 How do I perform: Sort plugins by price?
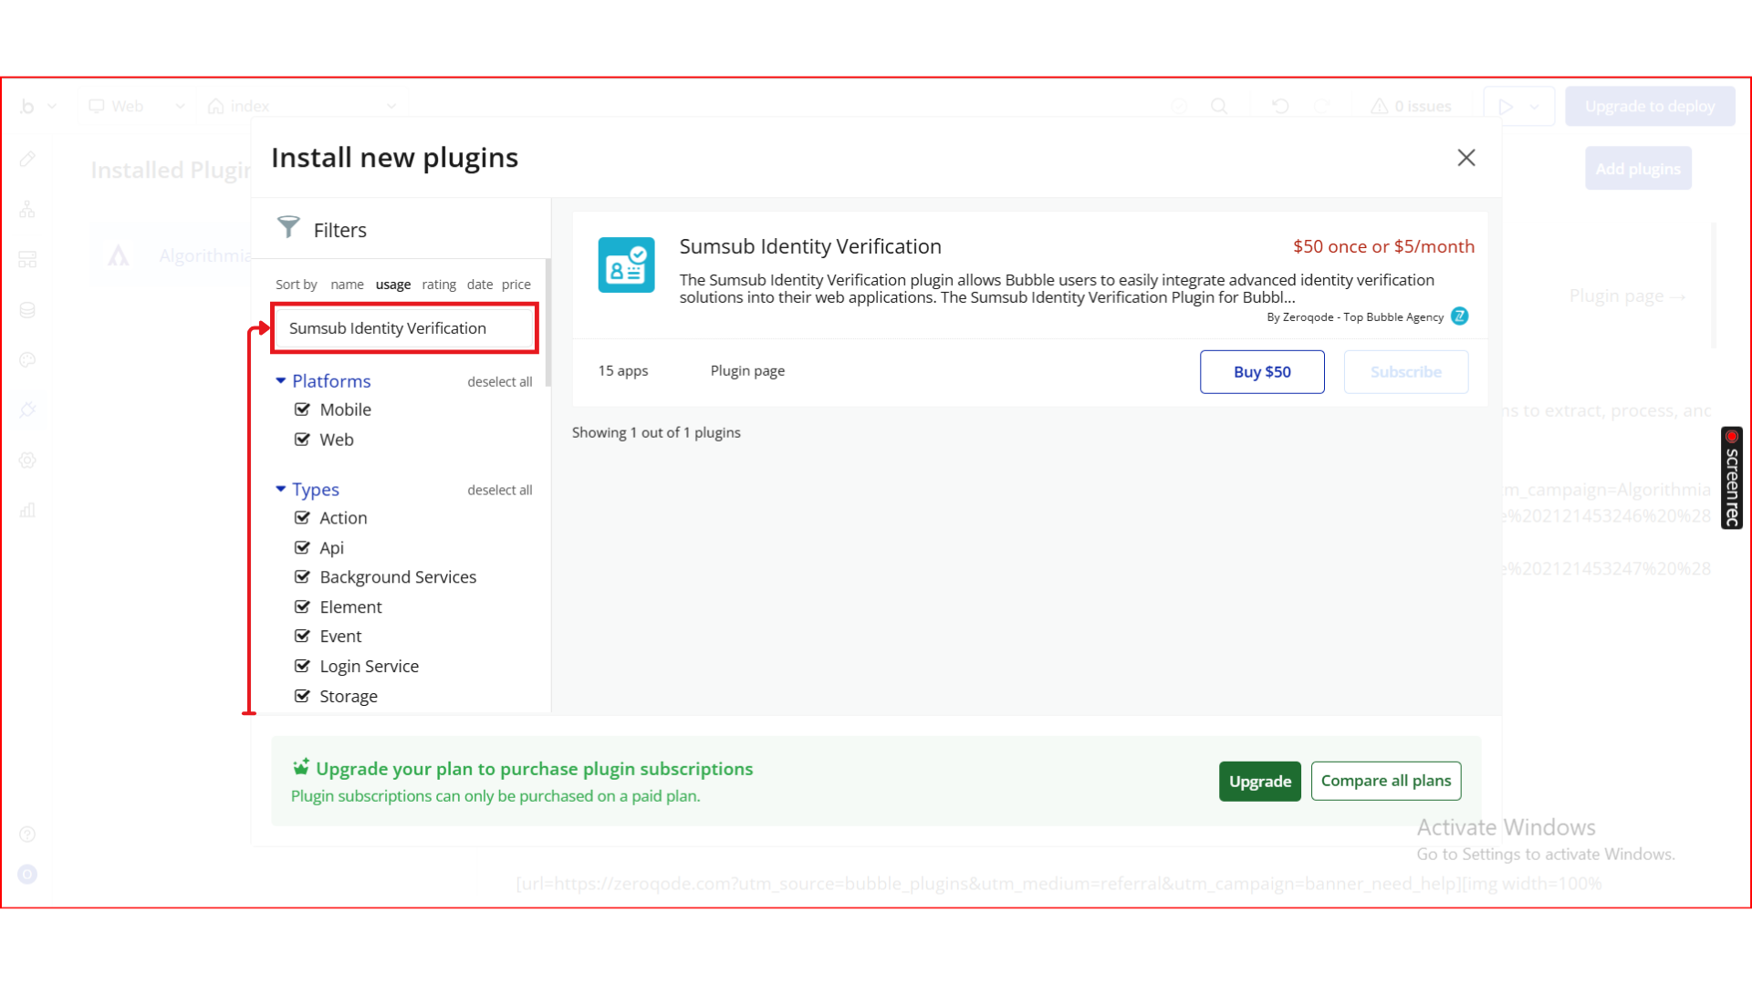click(x=516, y=285)
